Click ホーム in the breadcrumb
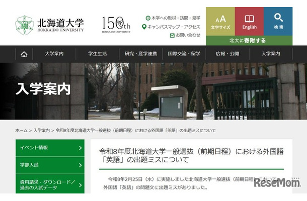 click(21, 131)
